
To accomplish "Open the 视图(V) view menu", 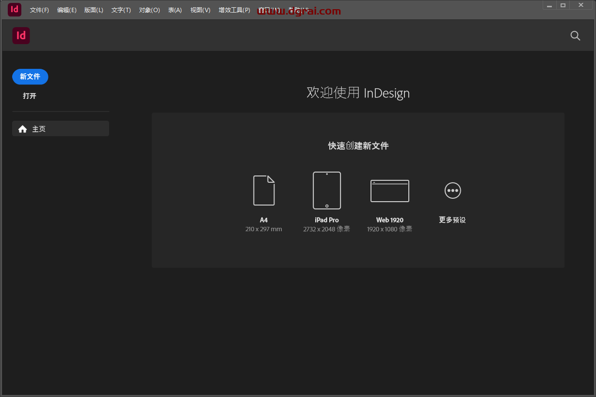I will [200, 10].
